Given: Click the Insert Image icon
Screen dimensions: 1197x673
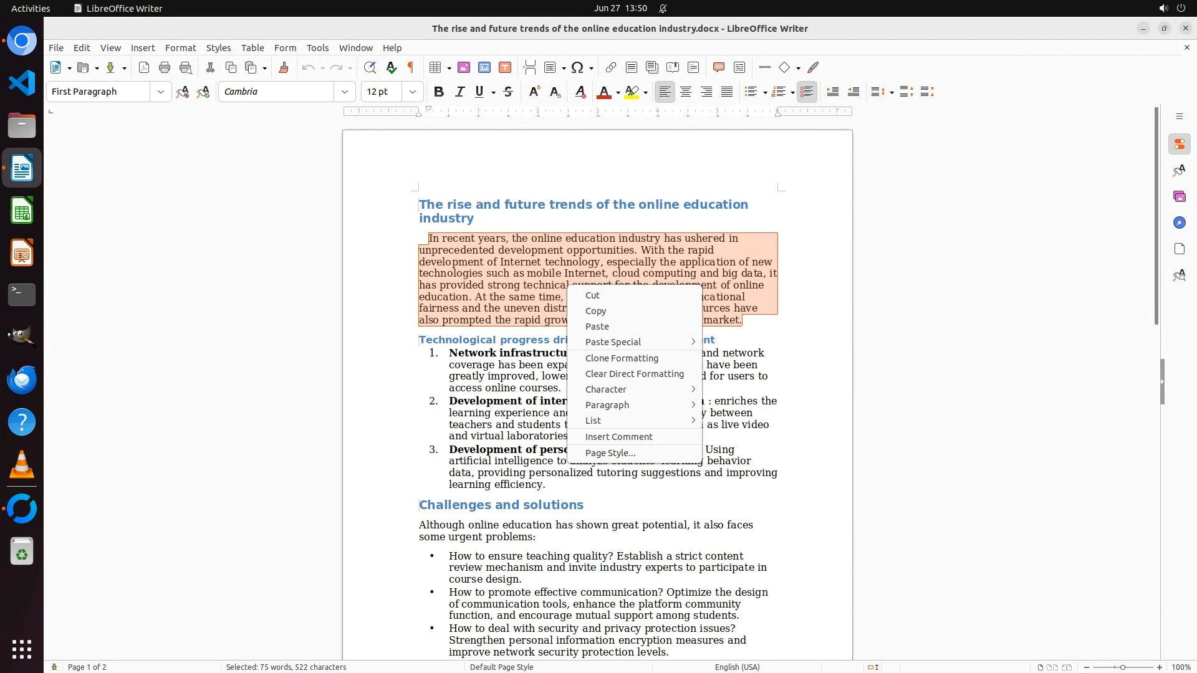Looking at the screenshot, I should pyautogui.click(x=464, y=67).
